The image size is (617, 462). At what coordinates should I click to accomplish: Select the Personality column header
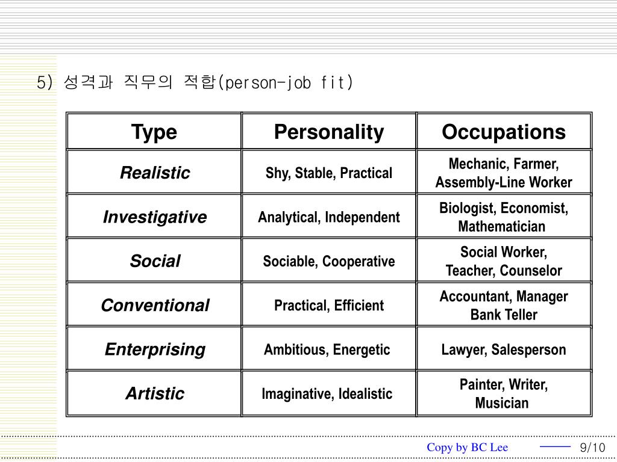pyautogui.click(x=329, y=132)
